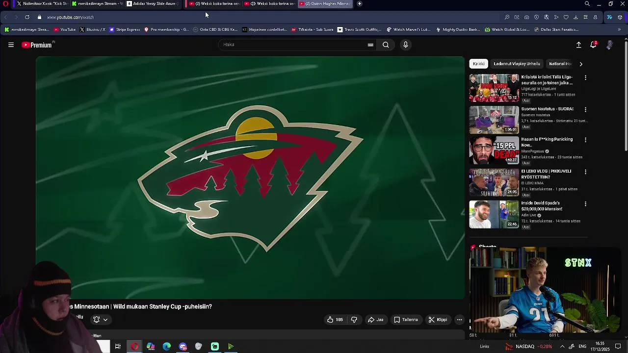
Task: Open EI LEIKI VLOG video title
Action: [546, 174]
